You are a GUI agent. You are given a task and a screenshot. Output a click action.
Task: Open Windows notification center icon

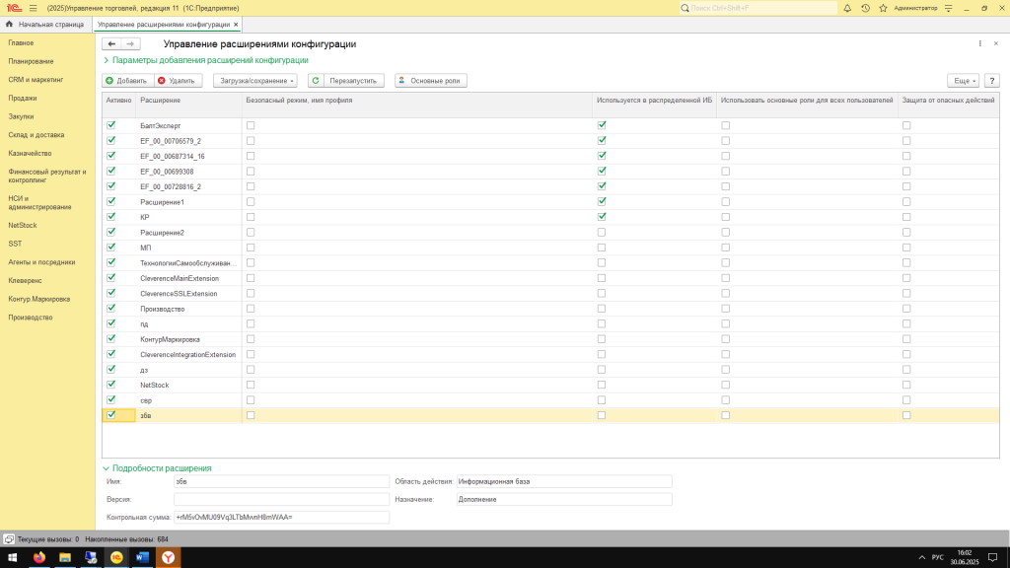992,558
